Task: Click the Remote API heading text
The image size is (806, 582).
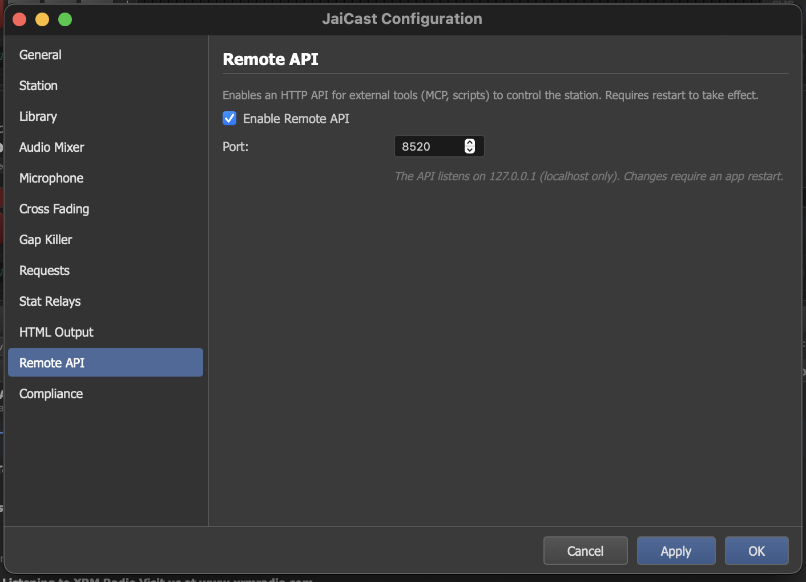Action: tap(271, 59)
